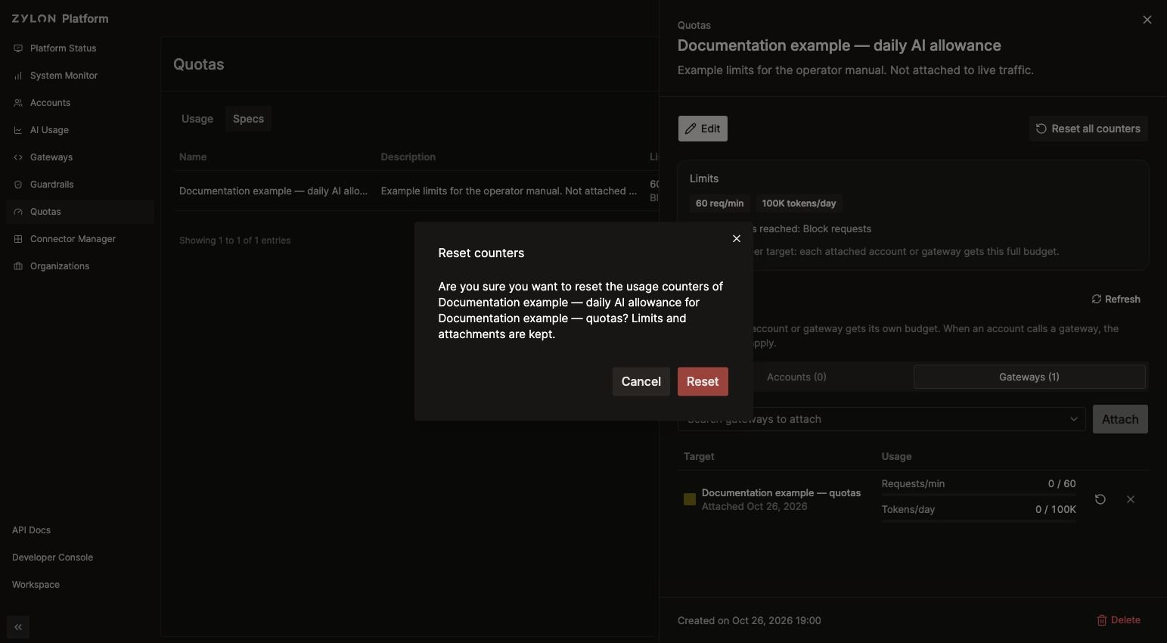Click the Gateways code icon

tap(18, 157)
